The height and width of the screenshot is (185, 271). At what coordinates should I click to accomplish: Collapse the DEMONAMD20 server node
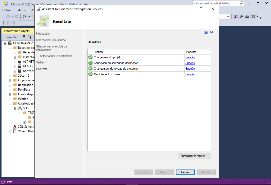6,43
